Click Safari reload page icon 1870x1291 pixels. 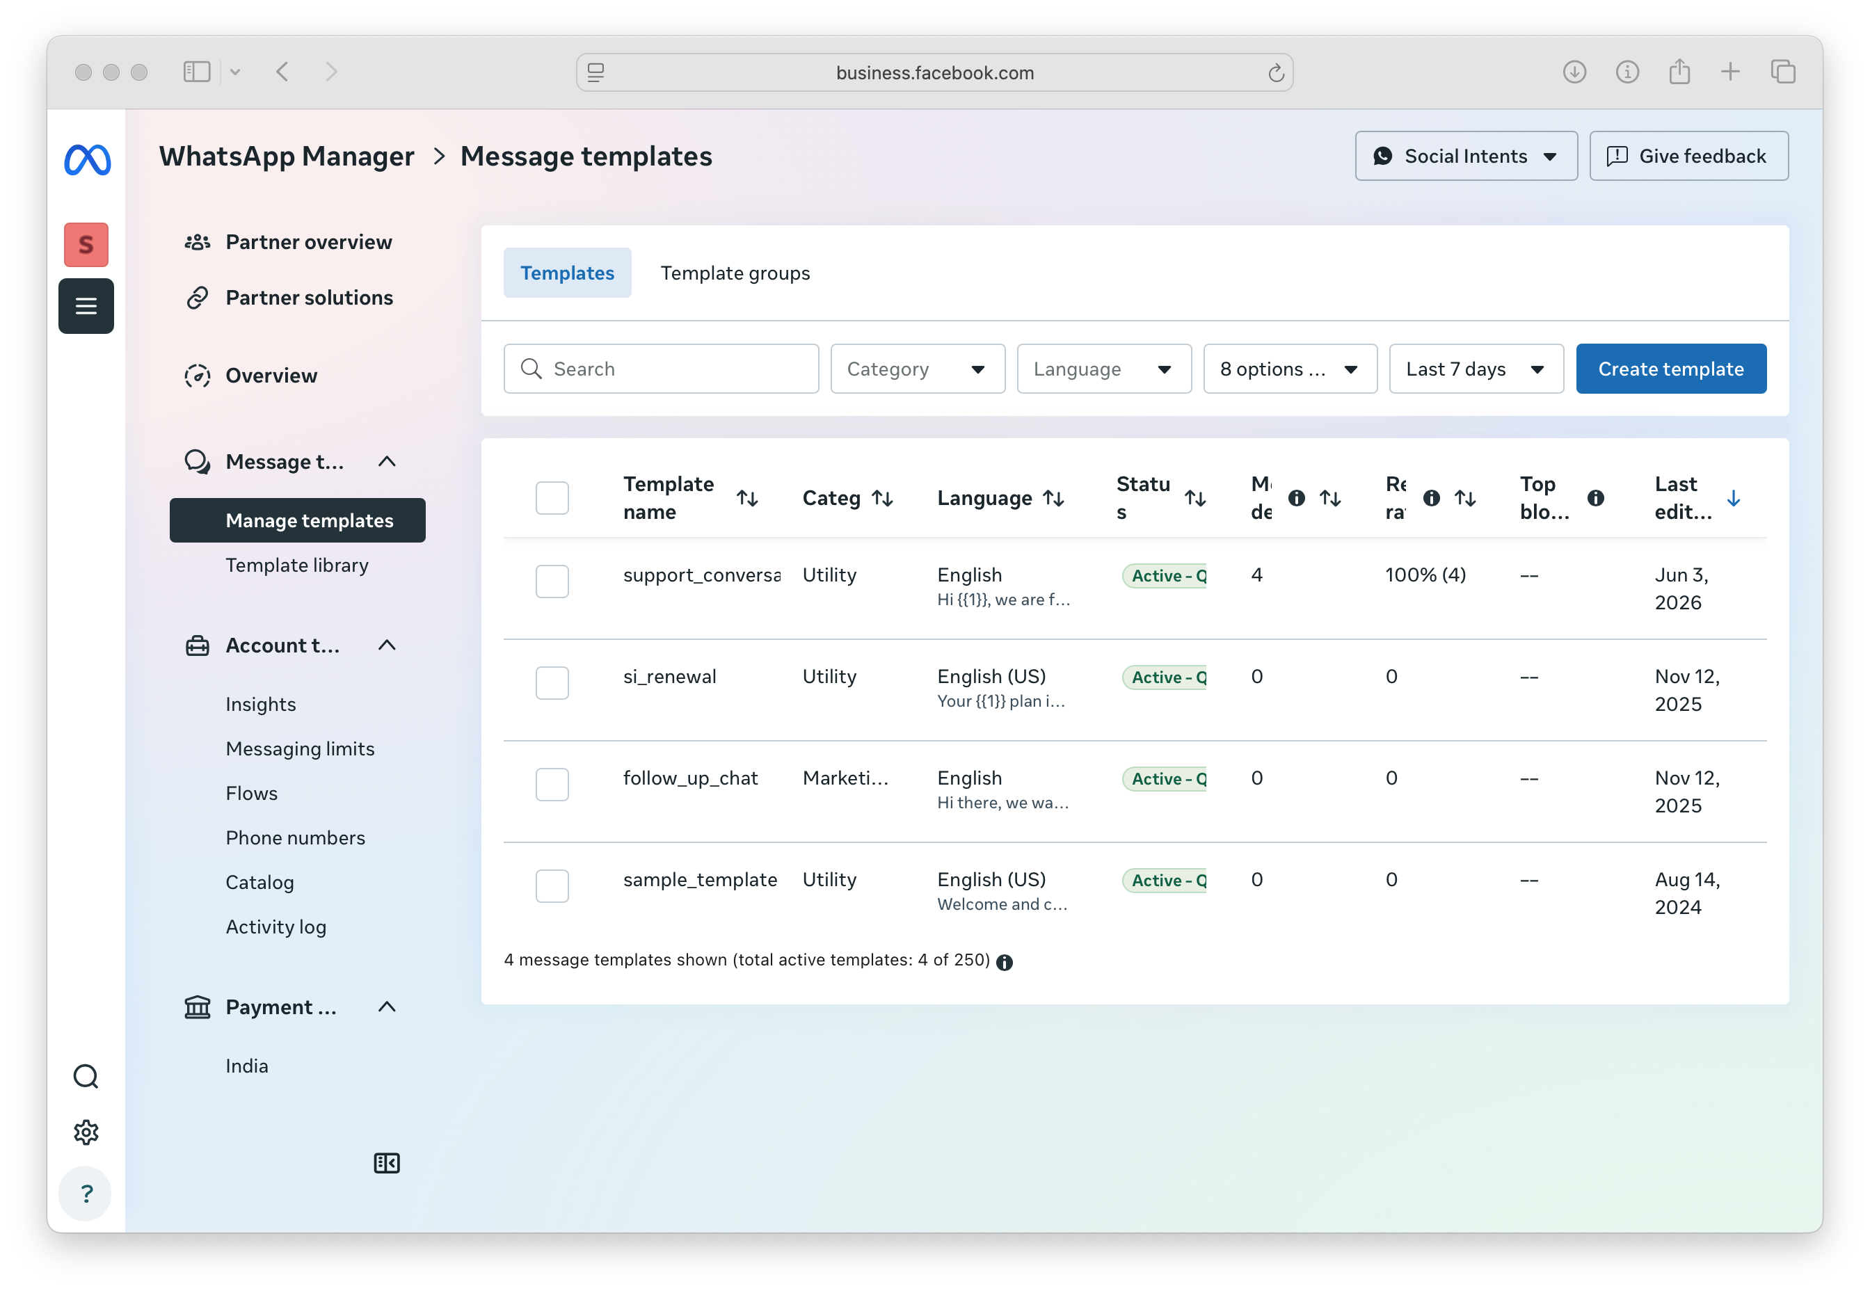tap(1275, 73)
